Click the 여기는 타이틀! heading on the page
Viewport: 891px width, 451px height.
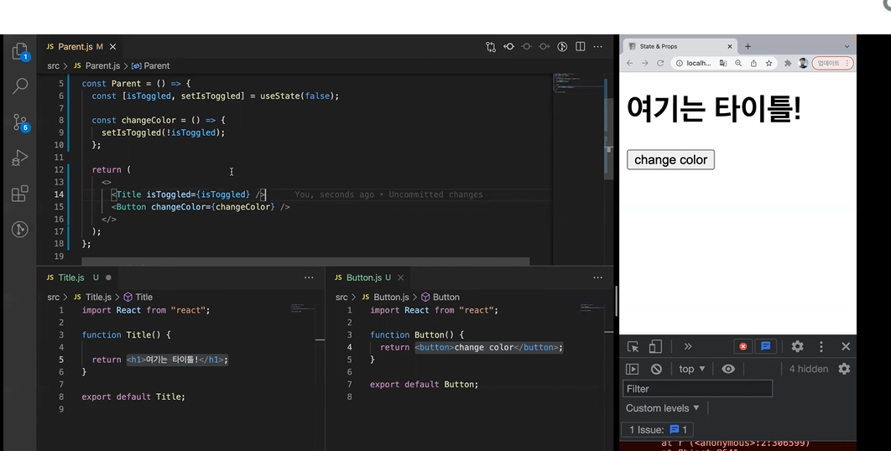[x=714, y=108]
